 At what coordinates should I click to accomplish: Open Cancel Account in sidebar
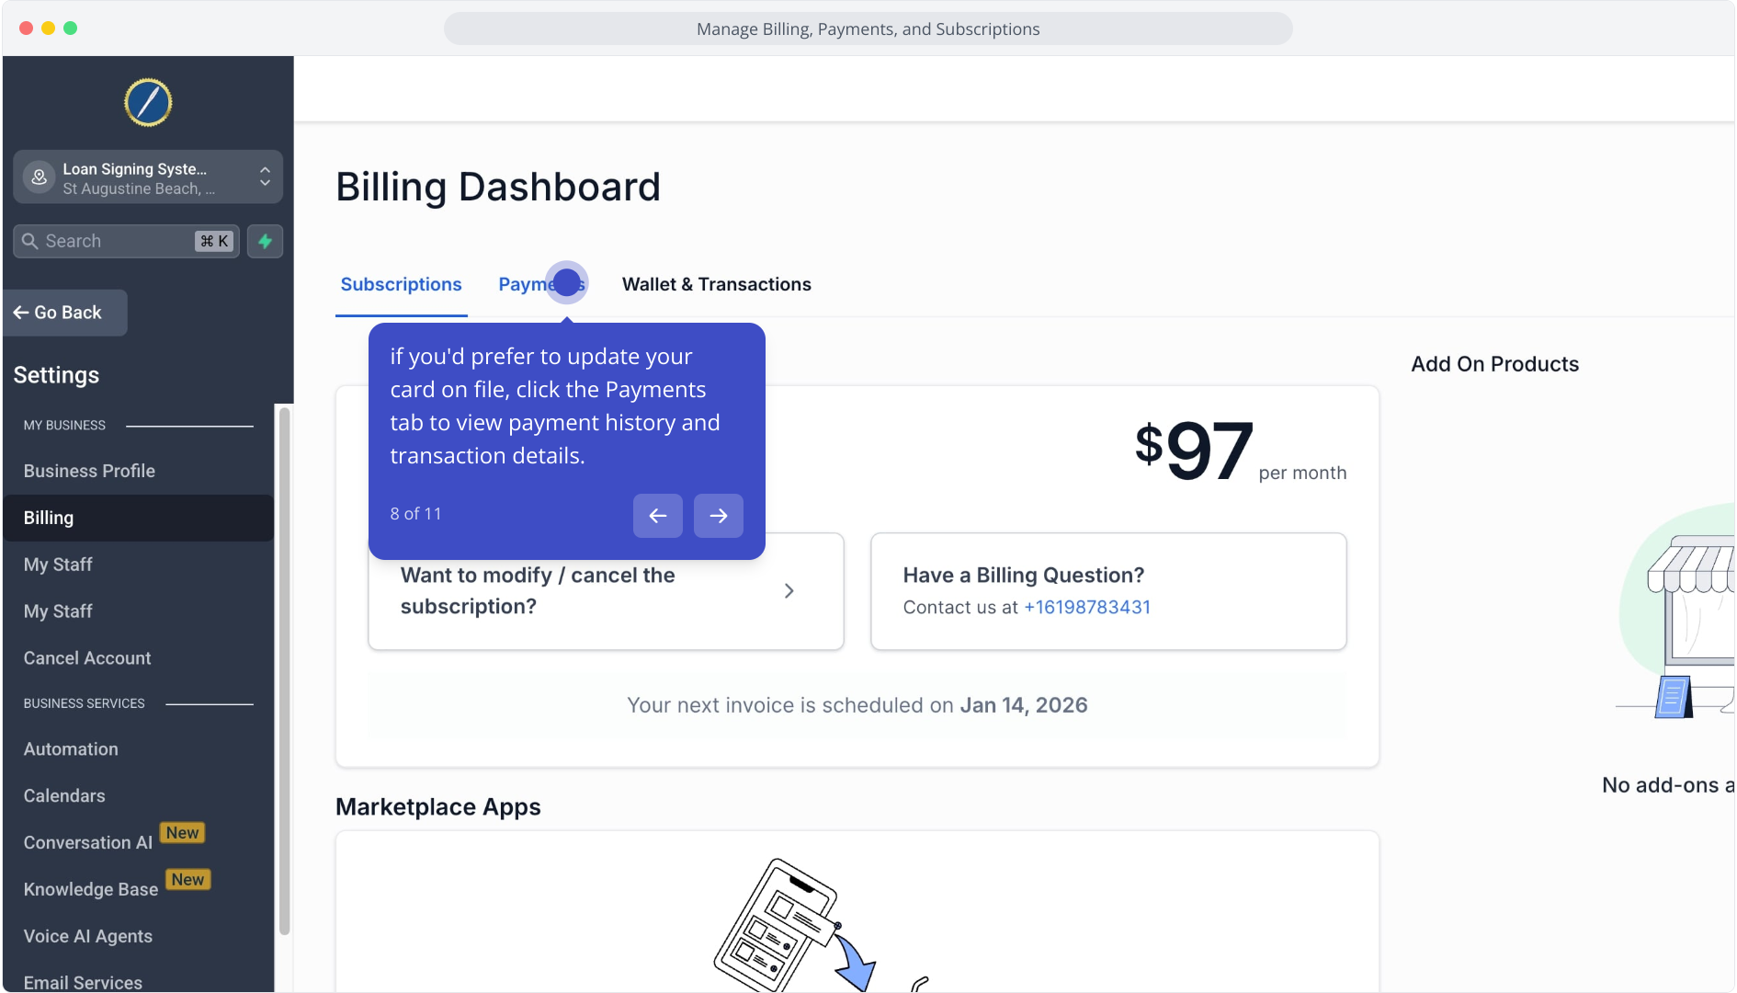tap(87, 658)
